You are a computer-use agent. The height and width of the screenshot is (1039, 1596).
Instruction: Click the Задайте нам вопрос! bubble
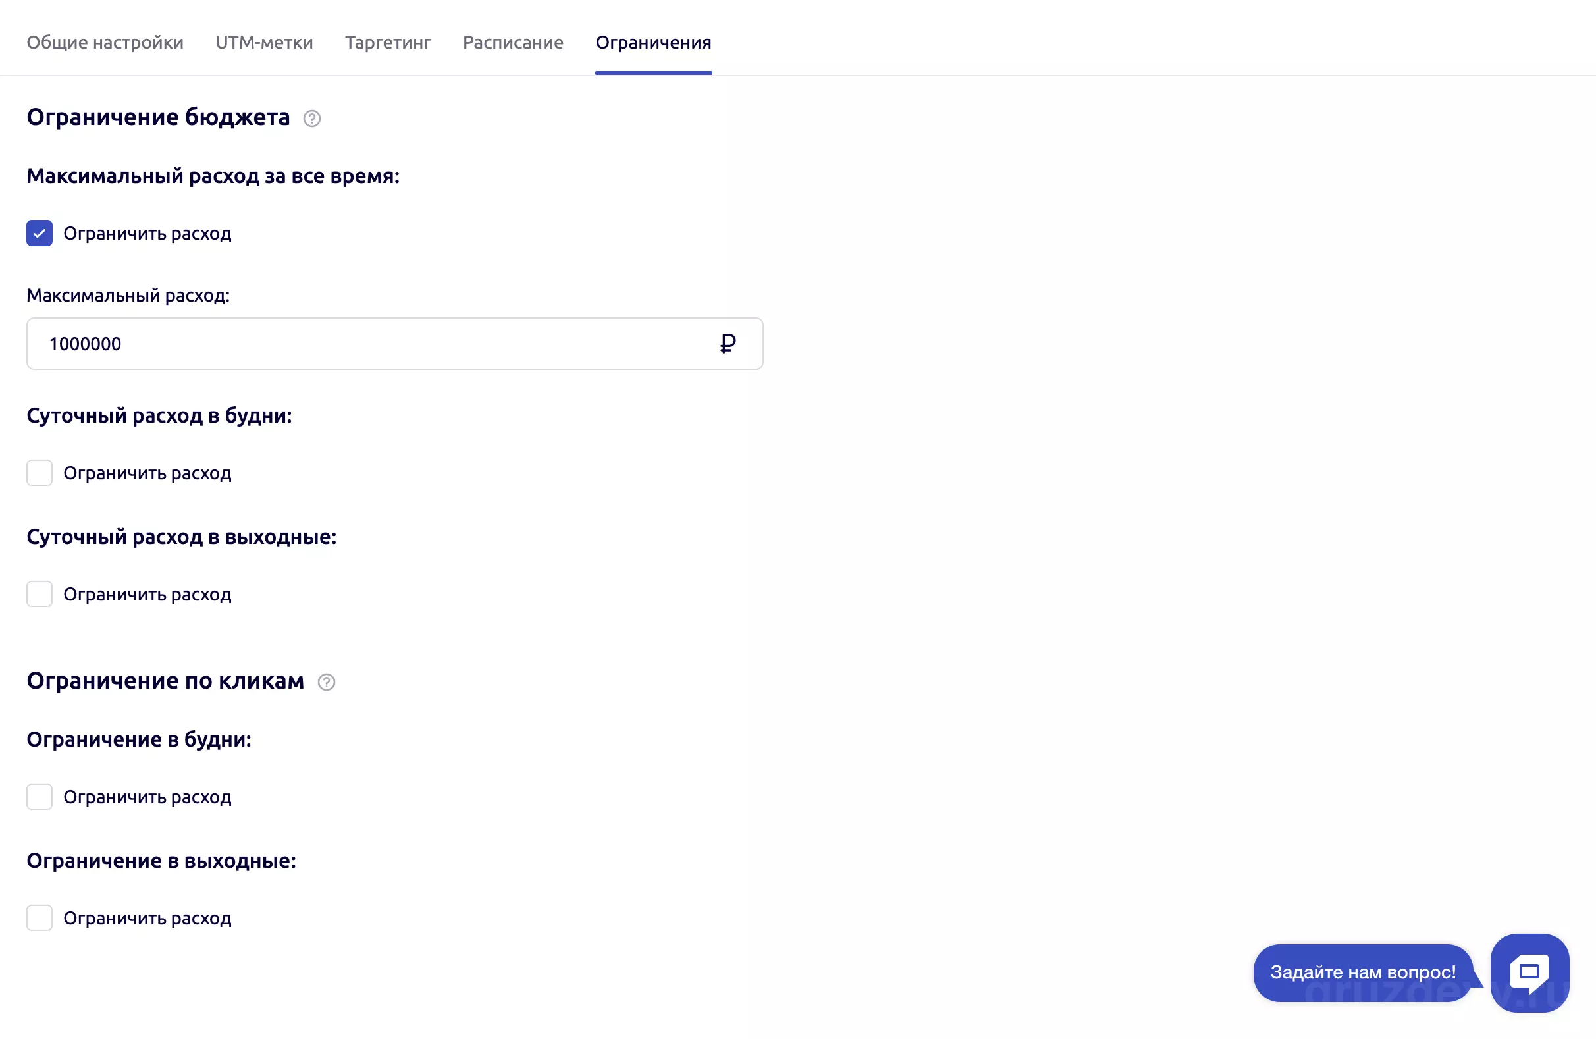click(1364, 972)
